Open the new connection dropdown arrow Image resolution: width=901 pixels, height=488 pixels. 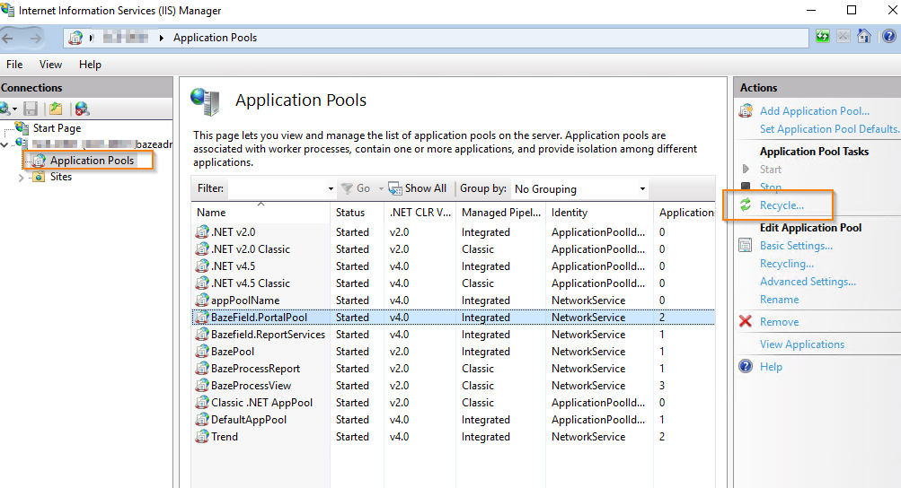click(14, 109)
